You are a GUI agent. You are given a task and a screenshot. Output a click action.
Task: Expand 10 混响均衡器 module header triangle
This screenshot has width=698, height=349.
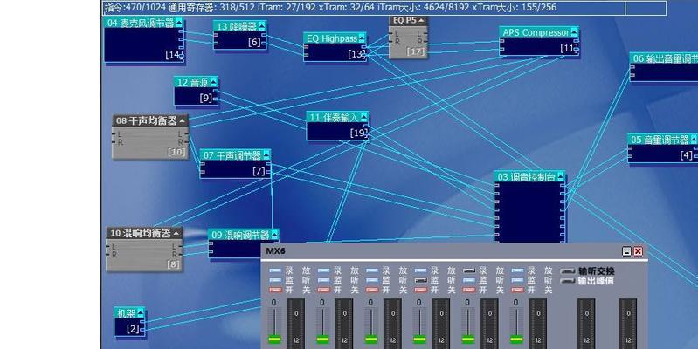[176, 233]
